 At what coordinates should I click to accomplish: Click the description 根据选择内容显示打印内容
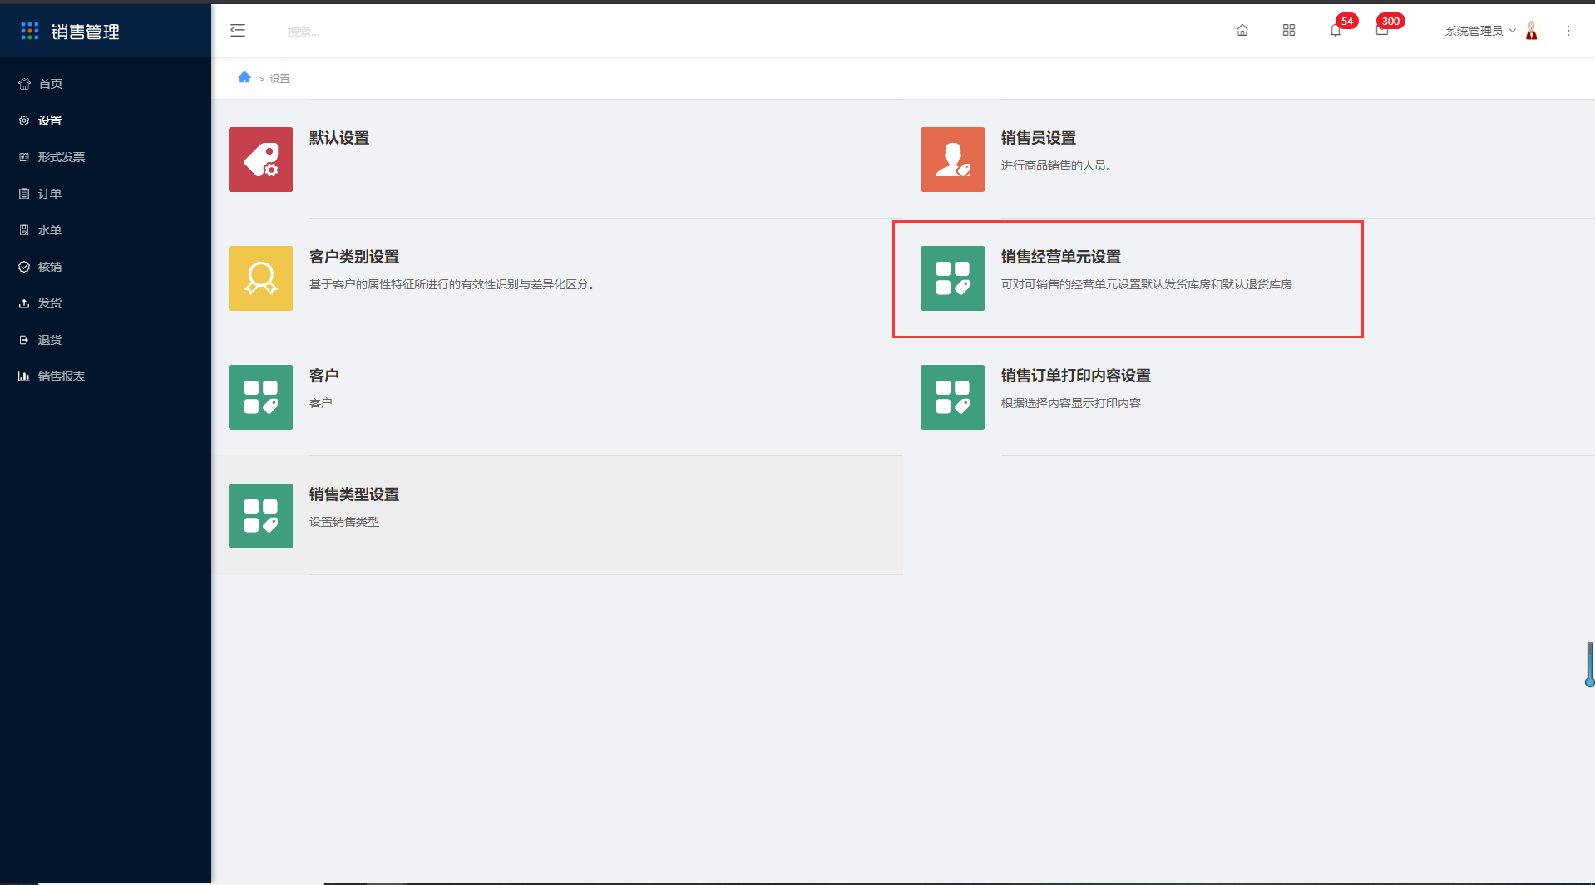[1071, 403]
